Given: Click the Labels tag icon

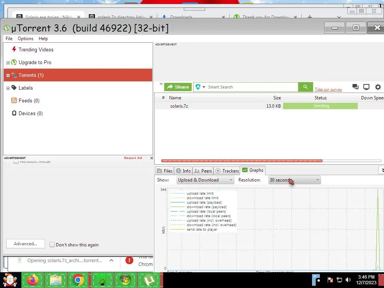Looking at the screenshot, I should (14, 88).
